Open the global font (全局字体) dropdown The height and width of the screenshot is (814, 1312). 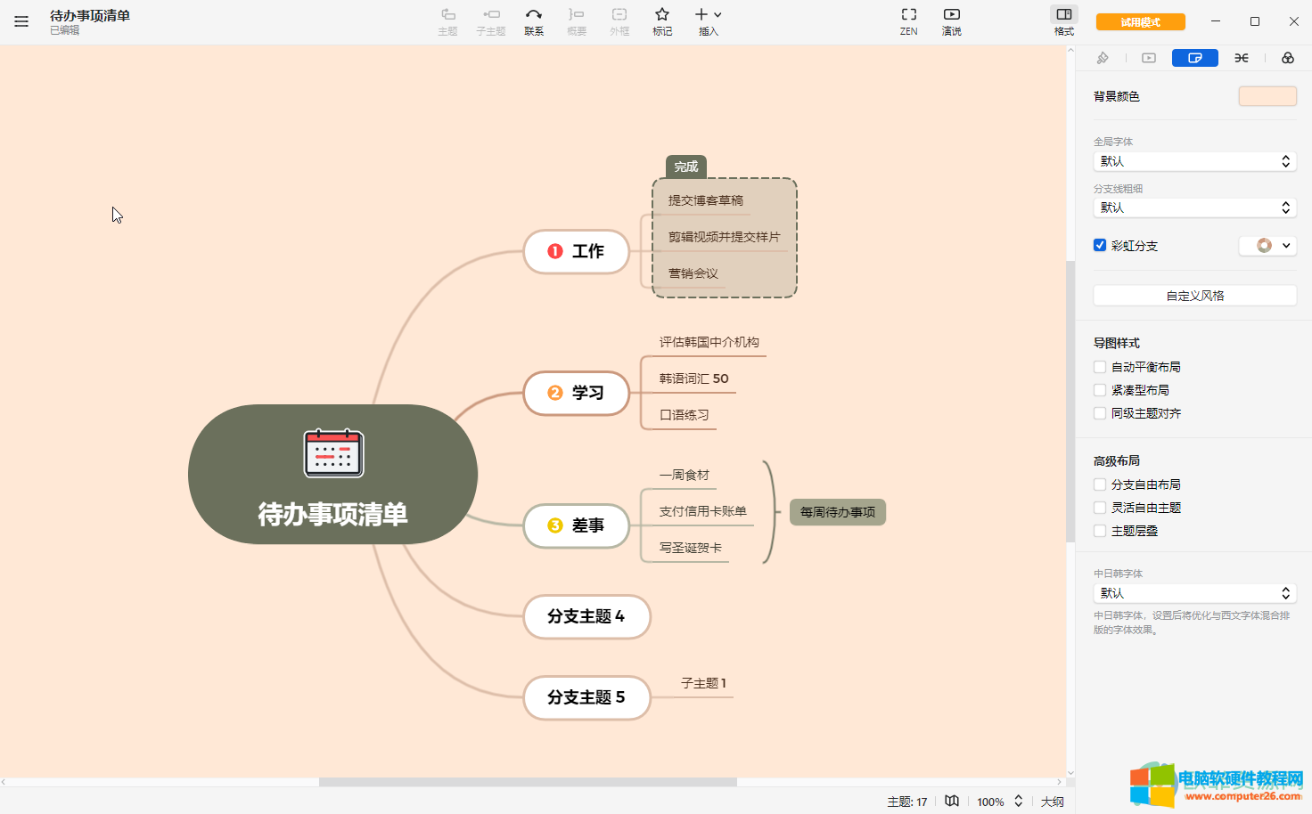(1194, 161)
